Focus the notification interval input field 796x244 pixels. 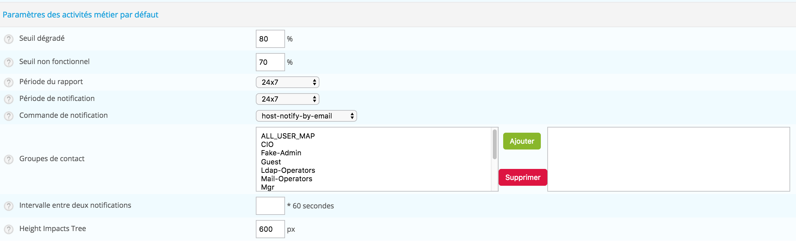pyautogui.click(x=270, y=206)
